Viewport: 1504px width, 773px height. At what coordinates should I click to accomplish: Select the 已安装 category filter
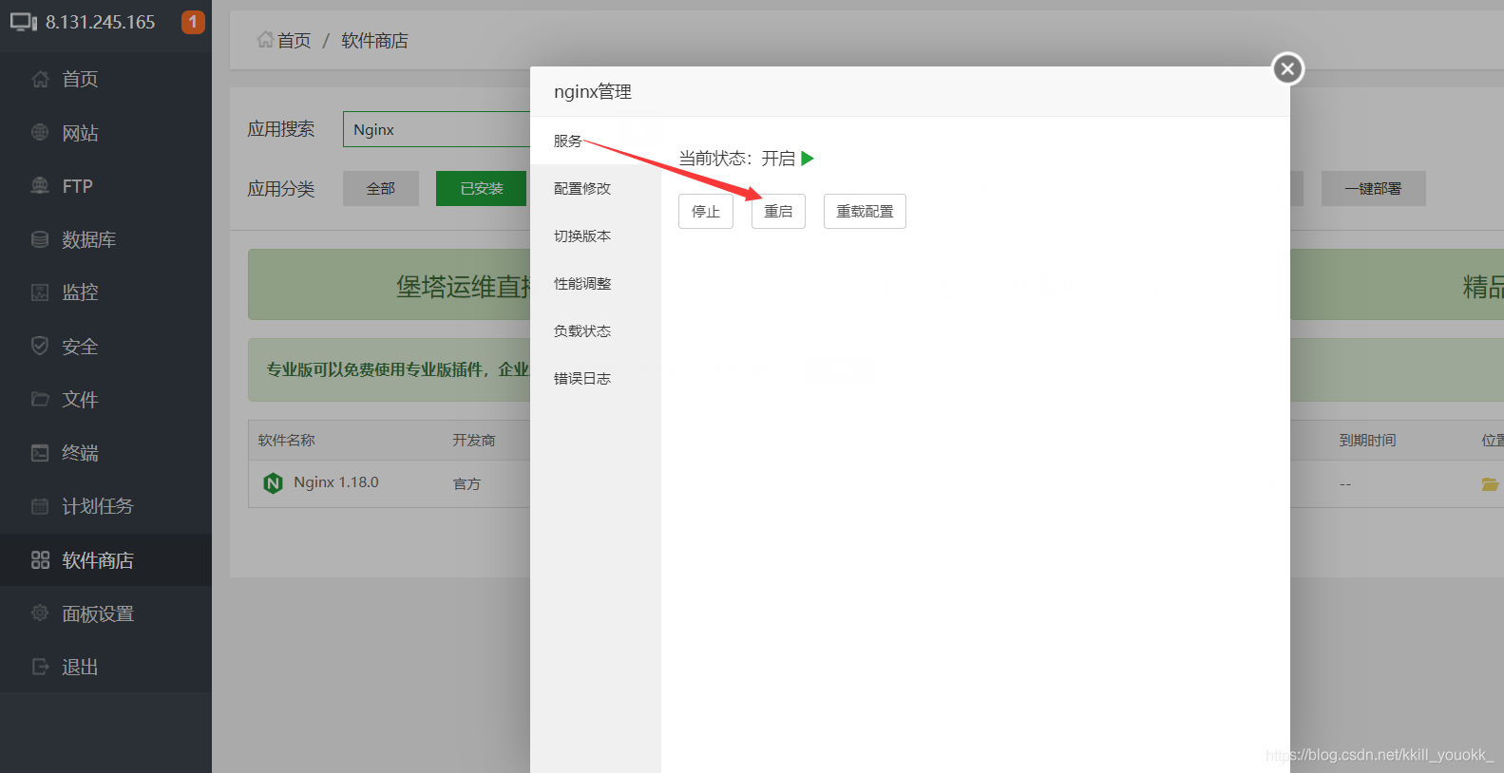tap(482, 188)
